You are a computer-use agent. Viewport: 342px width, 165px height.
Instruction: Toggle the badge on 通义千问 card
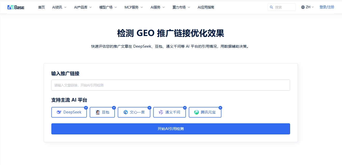185,107
